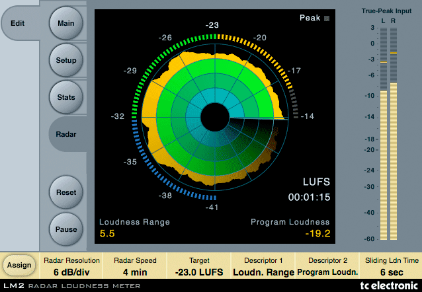Reset the loudness measurement

(x=66, y=192)
